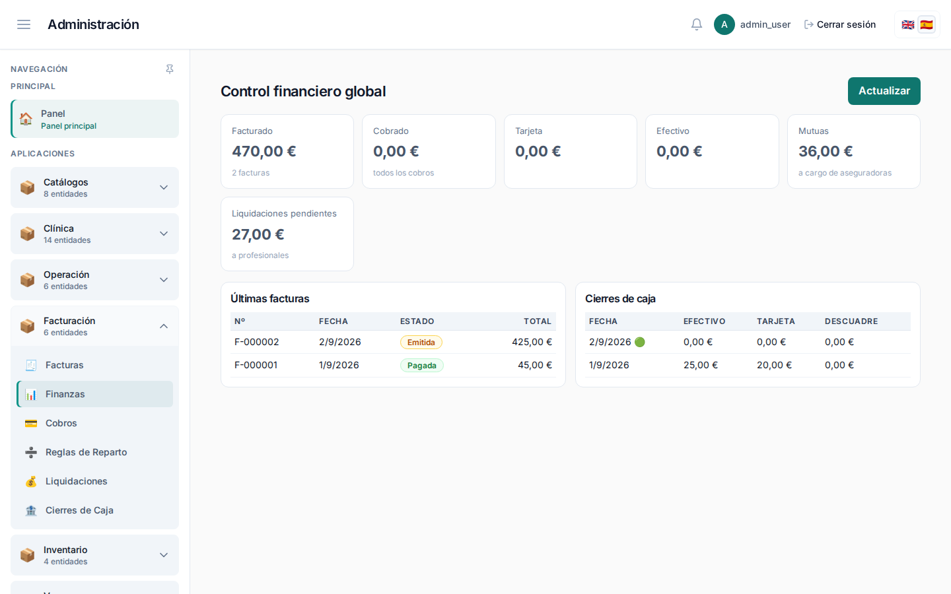Click the logout arrow icon
The height and width of the screenshot is (594, 951).
coord(808,24)
